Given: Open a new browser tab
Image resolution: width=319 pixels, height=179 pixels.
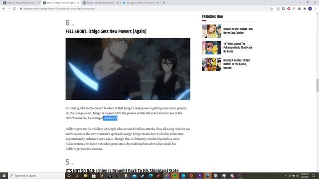Looking at the screenshot, I should [x=164, y=3].
